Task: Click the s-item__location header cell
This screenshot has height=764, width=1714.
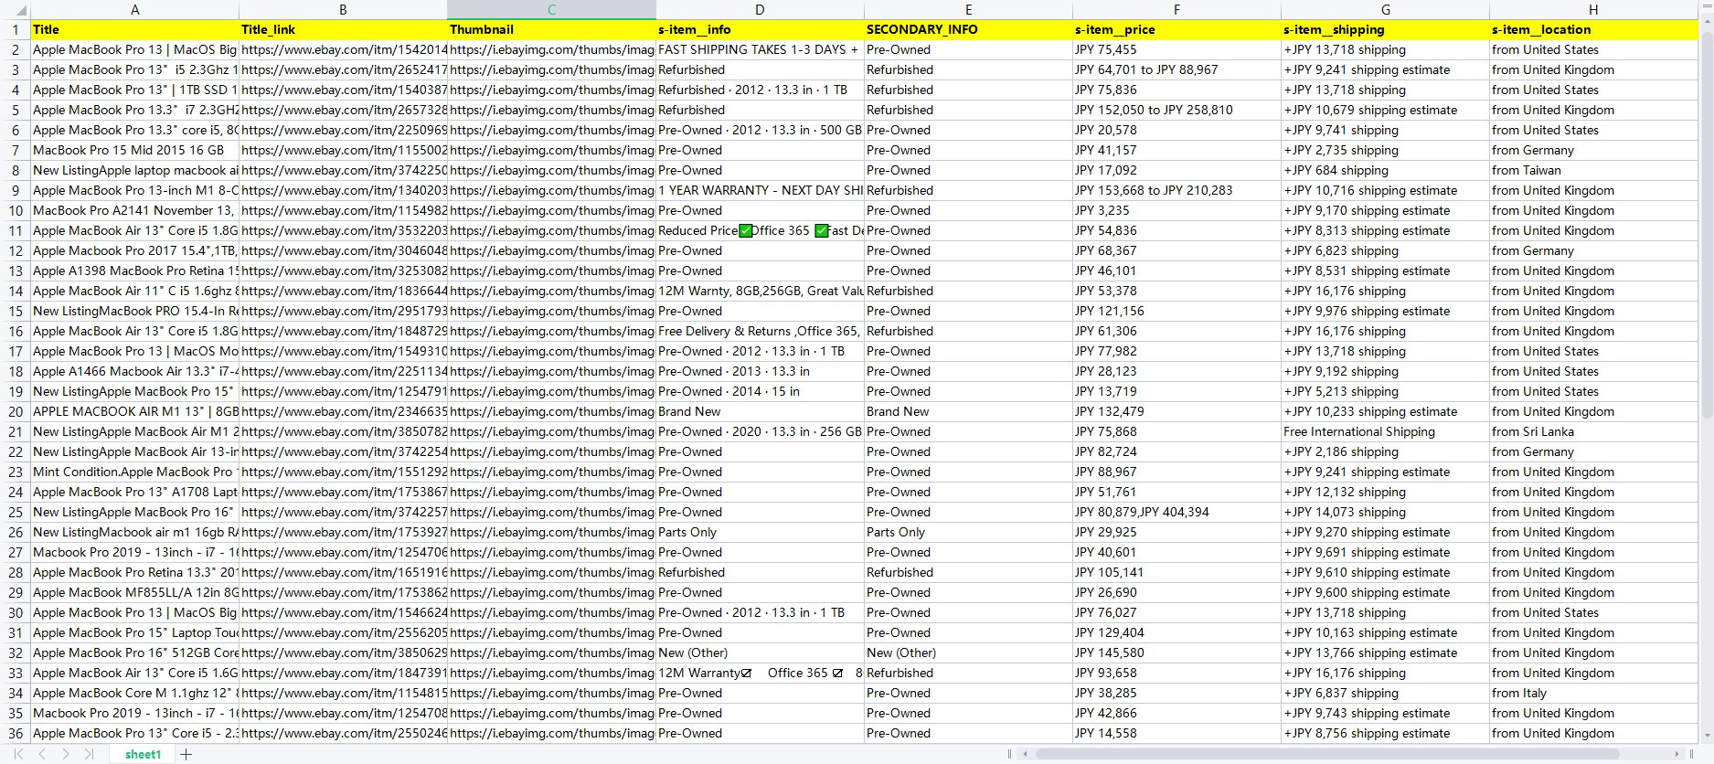Action: click(1593, 29)
